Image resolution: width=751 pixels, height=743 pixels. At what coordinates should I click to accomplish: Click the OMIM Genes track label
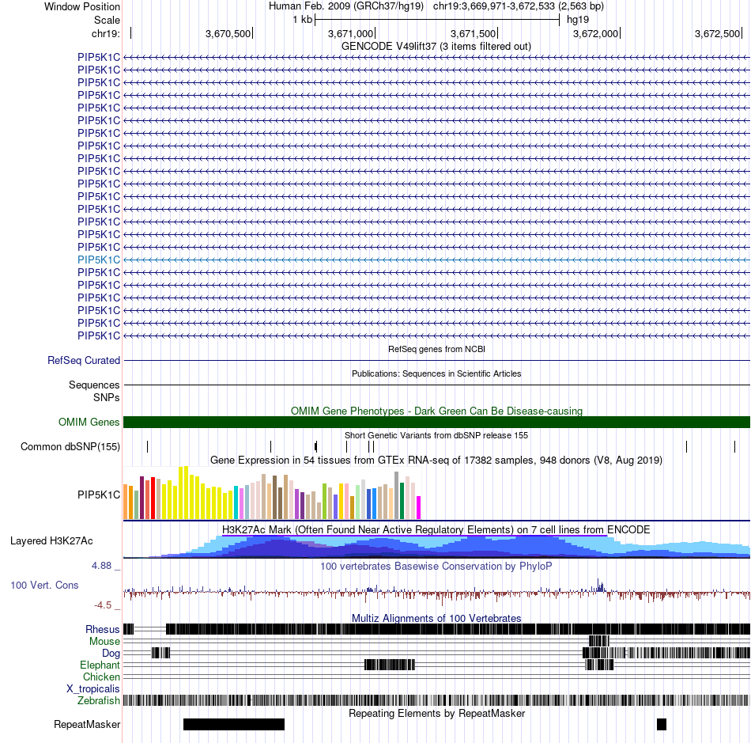click(89, 423)
